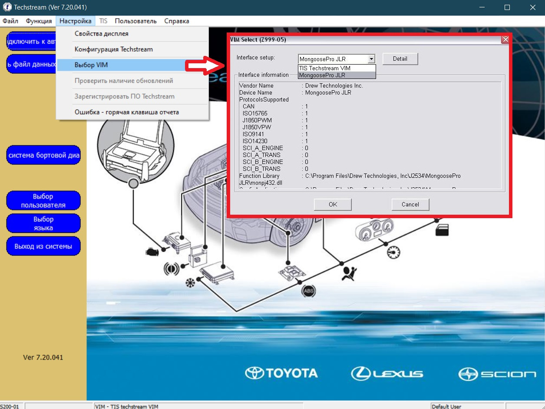Click Cancel in VIM Select dialog
The image size is (545, 409).
click(410, 205)
